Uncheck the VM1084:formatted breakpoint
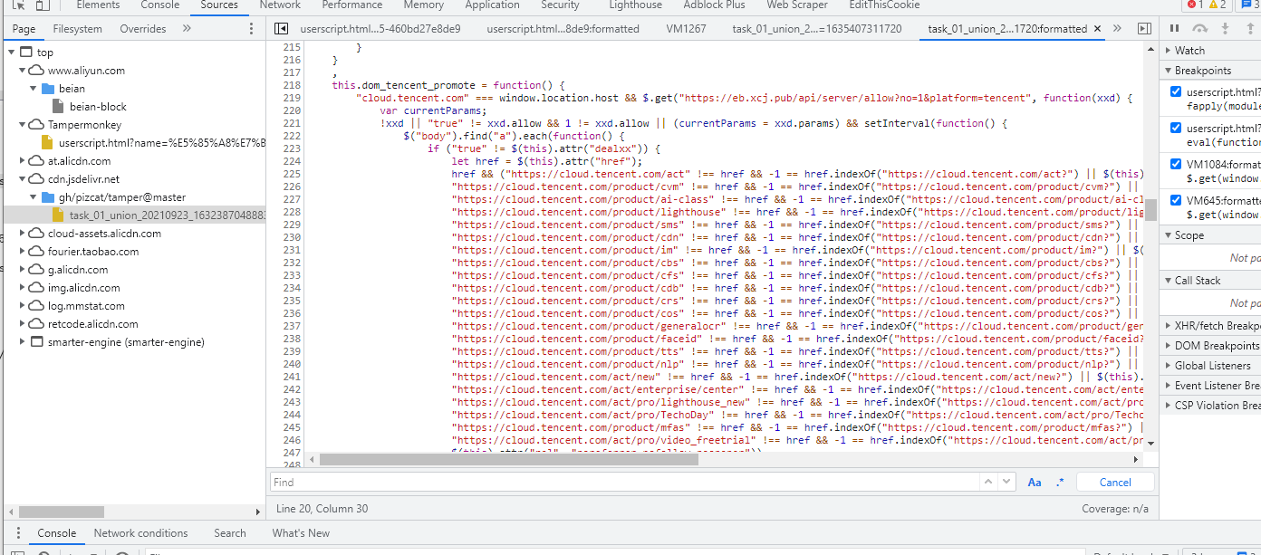The image size is (1261, 555). 1176,164
